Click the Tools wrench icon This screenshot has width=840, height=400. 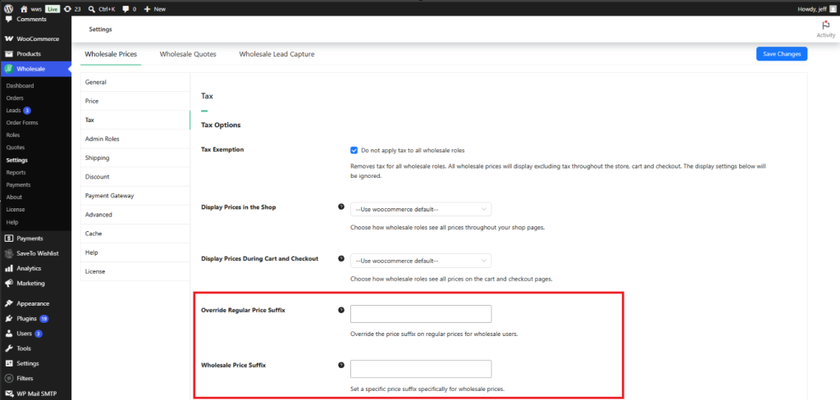tap(8, 348)
